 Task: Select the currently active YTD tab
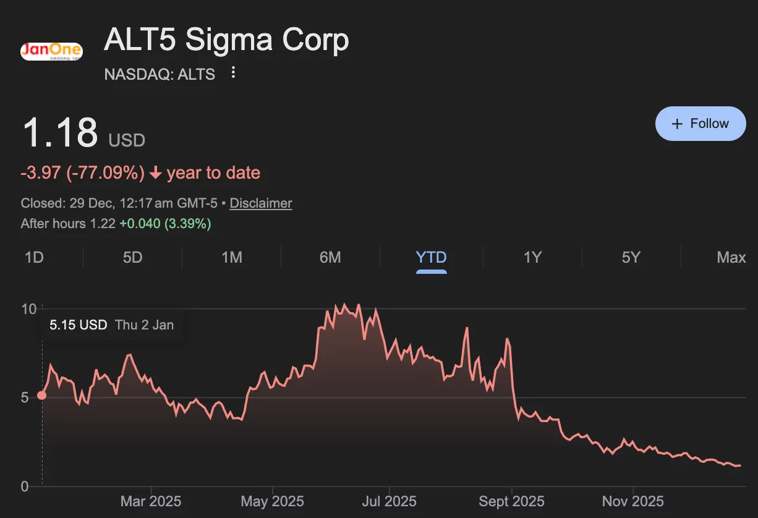tap(431, 257)
